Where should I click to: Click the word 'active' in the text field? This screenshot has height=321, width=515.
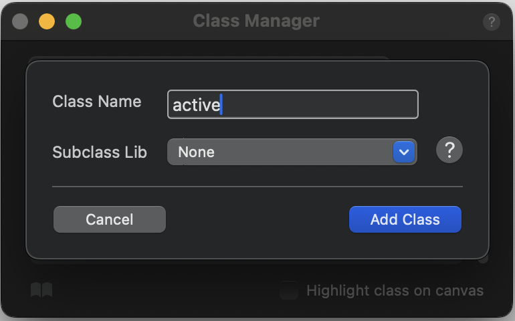pos(196,105)
